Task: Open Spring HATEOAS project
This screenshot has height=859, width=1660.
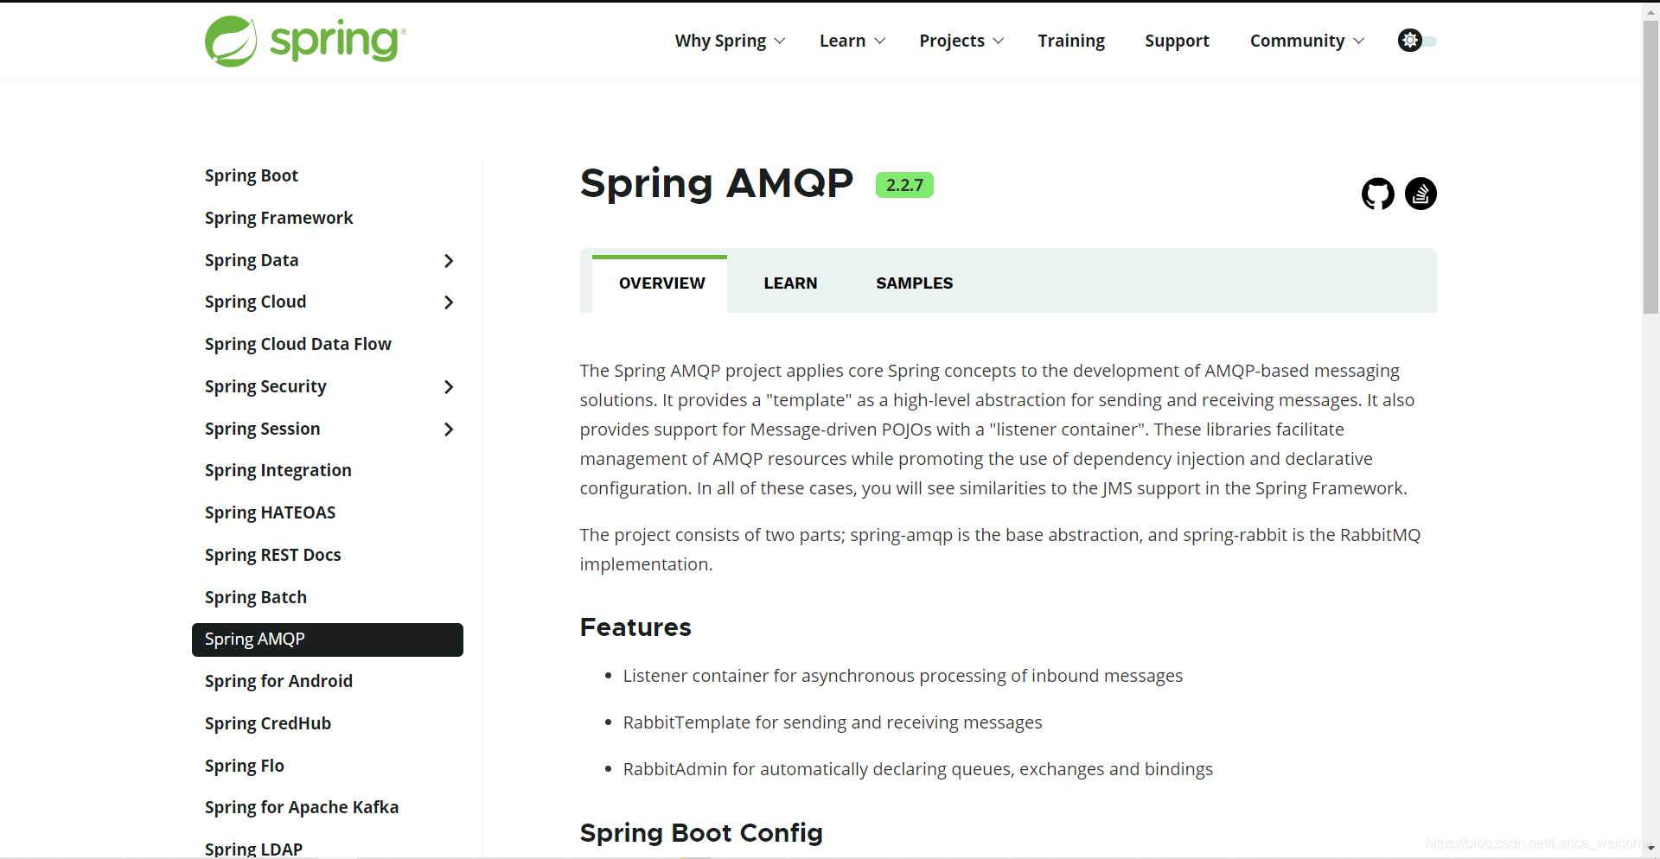Action: click(x=270, y=512)
